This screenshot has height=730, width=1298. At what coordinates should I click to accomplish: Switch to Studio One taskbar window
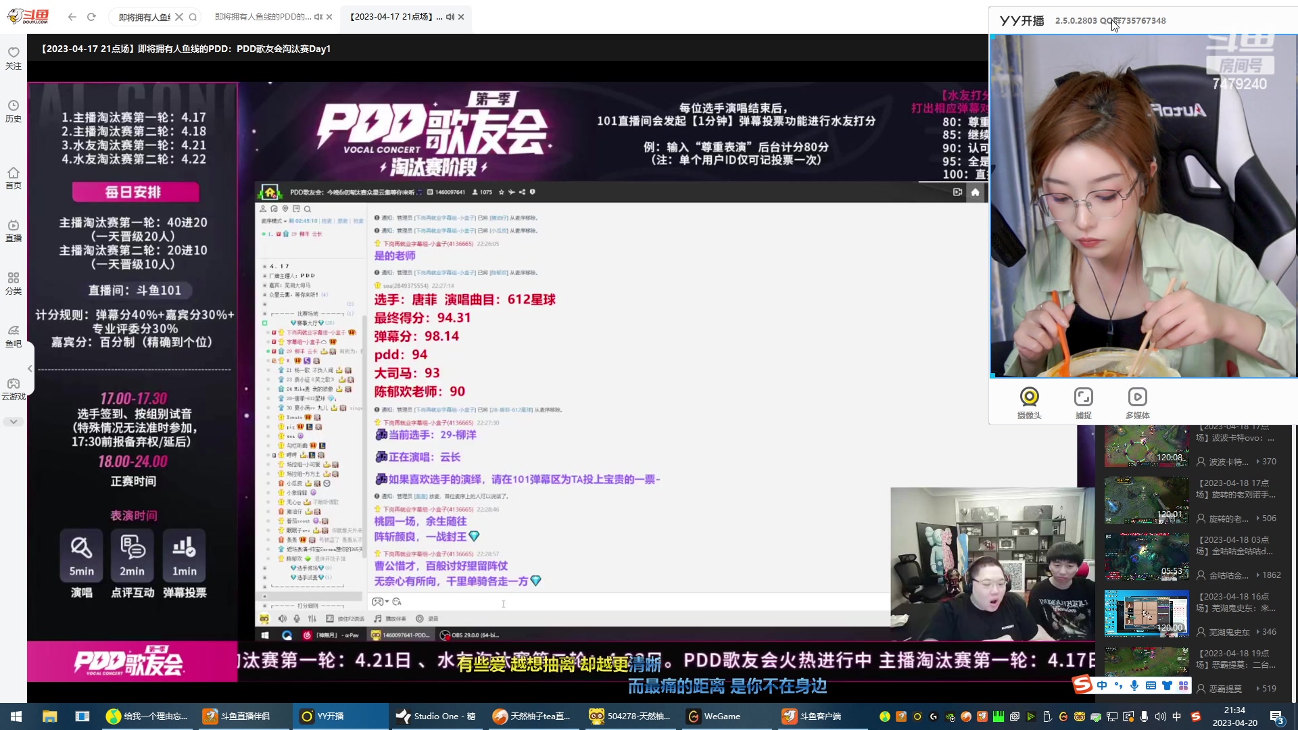tap(437, 716)
